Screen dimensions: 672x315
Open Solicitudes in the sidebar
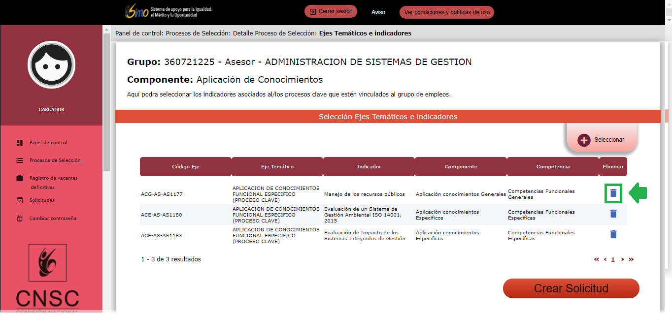point(42,200)
